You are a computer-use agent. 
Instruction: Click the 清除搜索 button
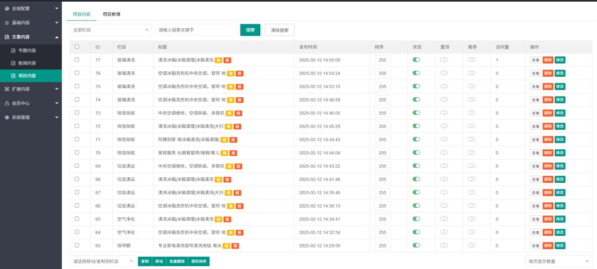click(280, 30)
